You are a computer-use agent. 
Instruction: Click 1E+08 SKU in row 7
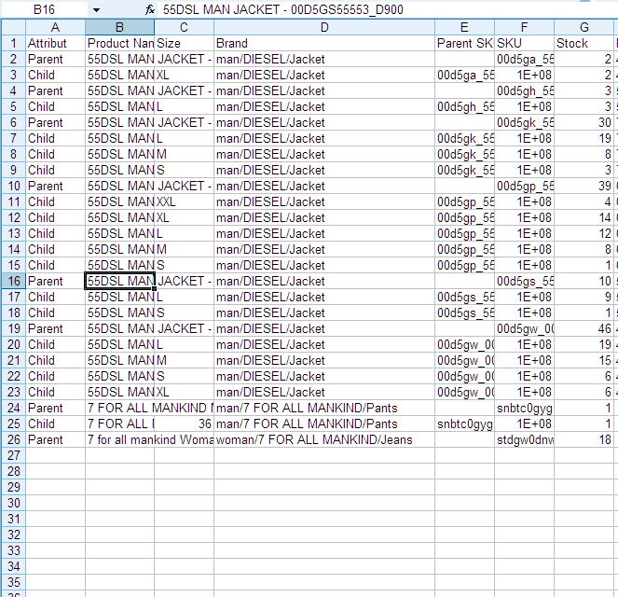(524, 138)
